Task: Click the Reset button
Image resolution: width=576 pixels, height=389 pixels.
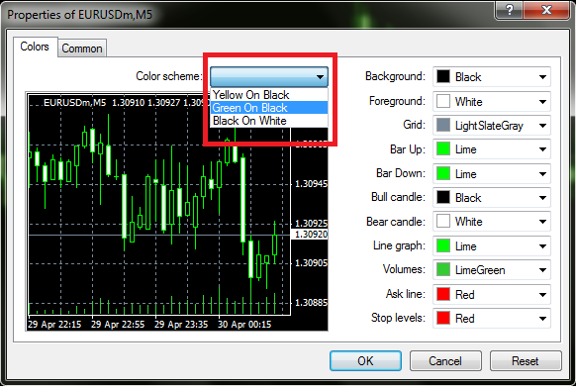Action: click(x=526, y=360)
